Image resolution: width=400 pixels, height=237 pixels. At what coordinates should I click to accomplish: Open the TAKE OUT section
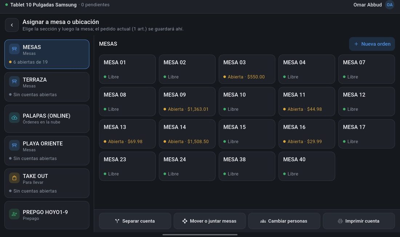(47, 183)
